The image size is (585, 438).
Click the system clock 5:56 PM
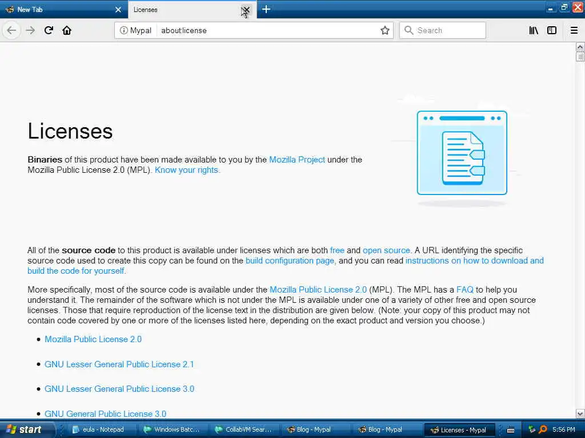(x=564, y=429)
